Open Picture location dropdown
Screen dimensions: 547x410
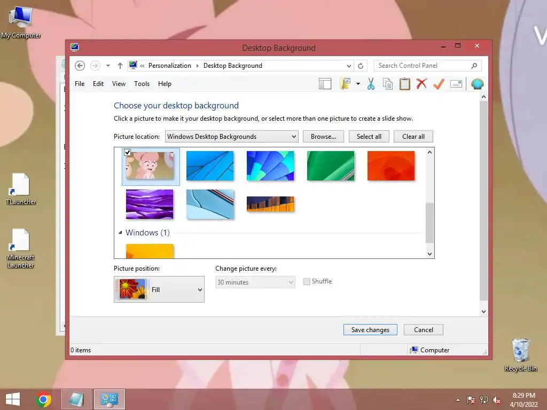(x=232, y=137)
